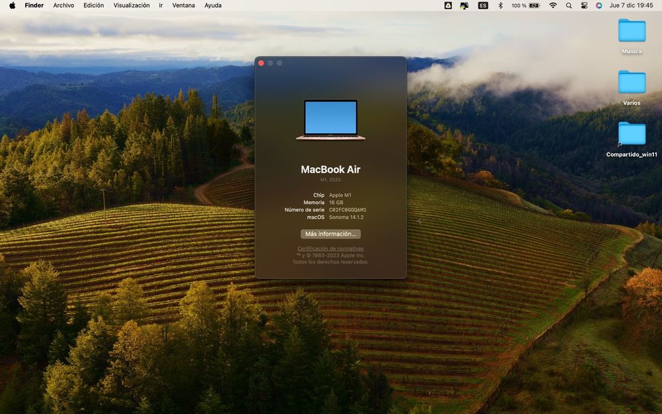
Task: Open Spotlight search magnifier
Action: point(569,5)
